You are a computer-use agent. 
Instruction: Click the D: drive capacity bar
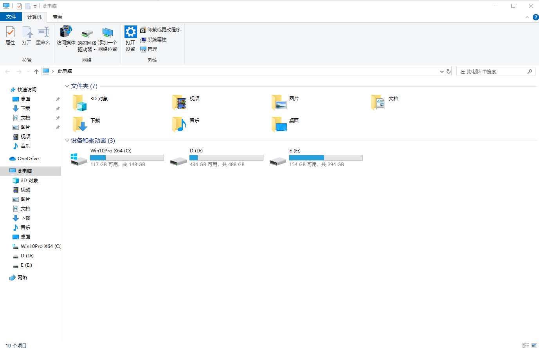226,157
